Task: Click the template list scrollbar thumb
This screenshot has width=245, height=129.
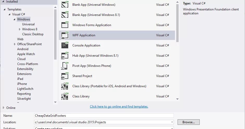Action: point(177,23)
